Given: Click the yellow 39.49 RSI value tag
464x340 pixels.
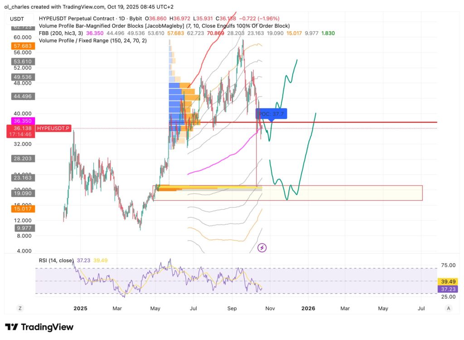Looking at the screenshot, I should [447, 281].
